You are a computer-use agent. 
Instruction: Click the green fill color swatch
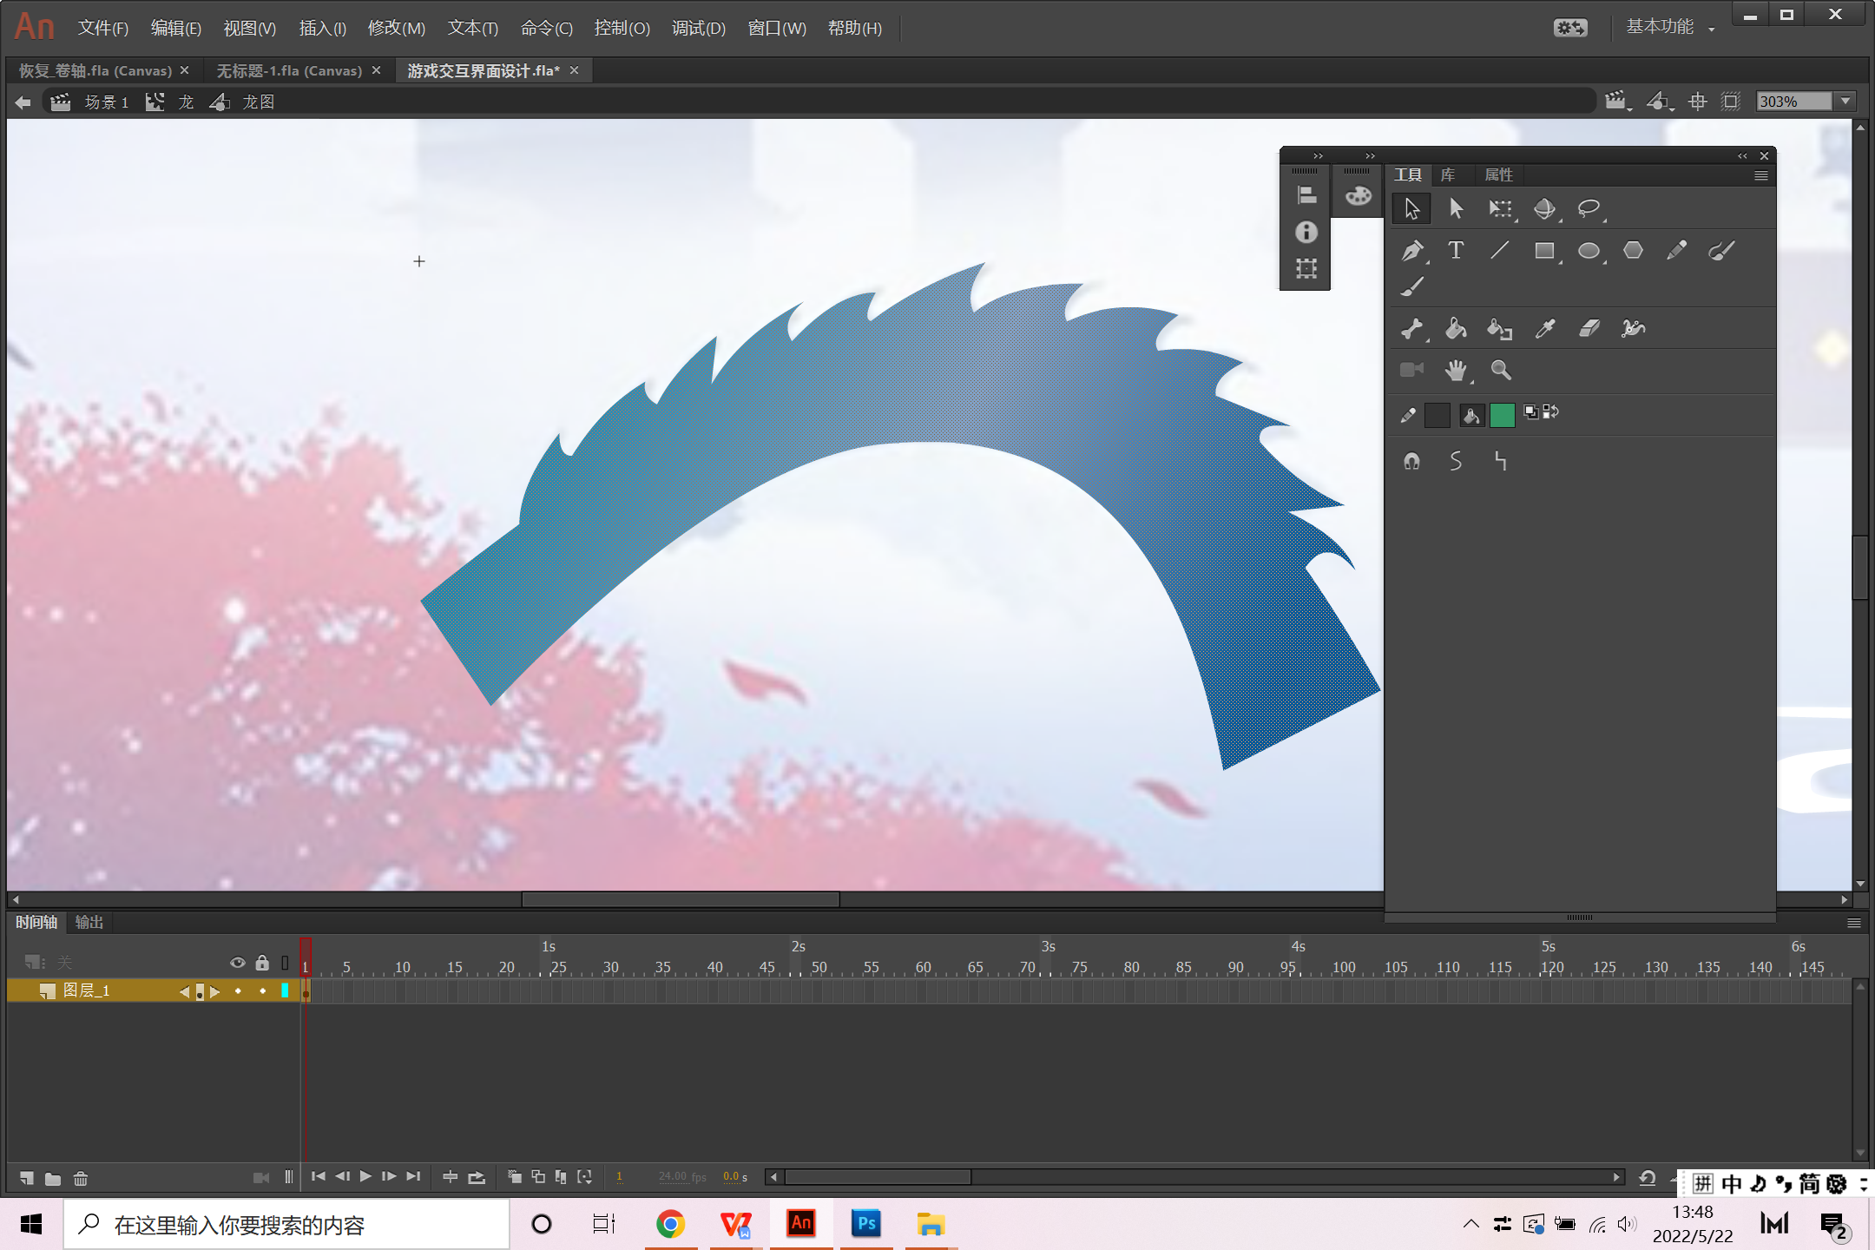point(1502,415)
